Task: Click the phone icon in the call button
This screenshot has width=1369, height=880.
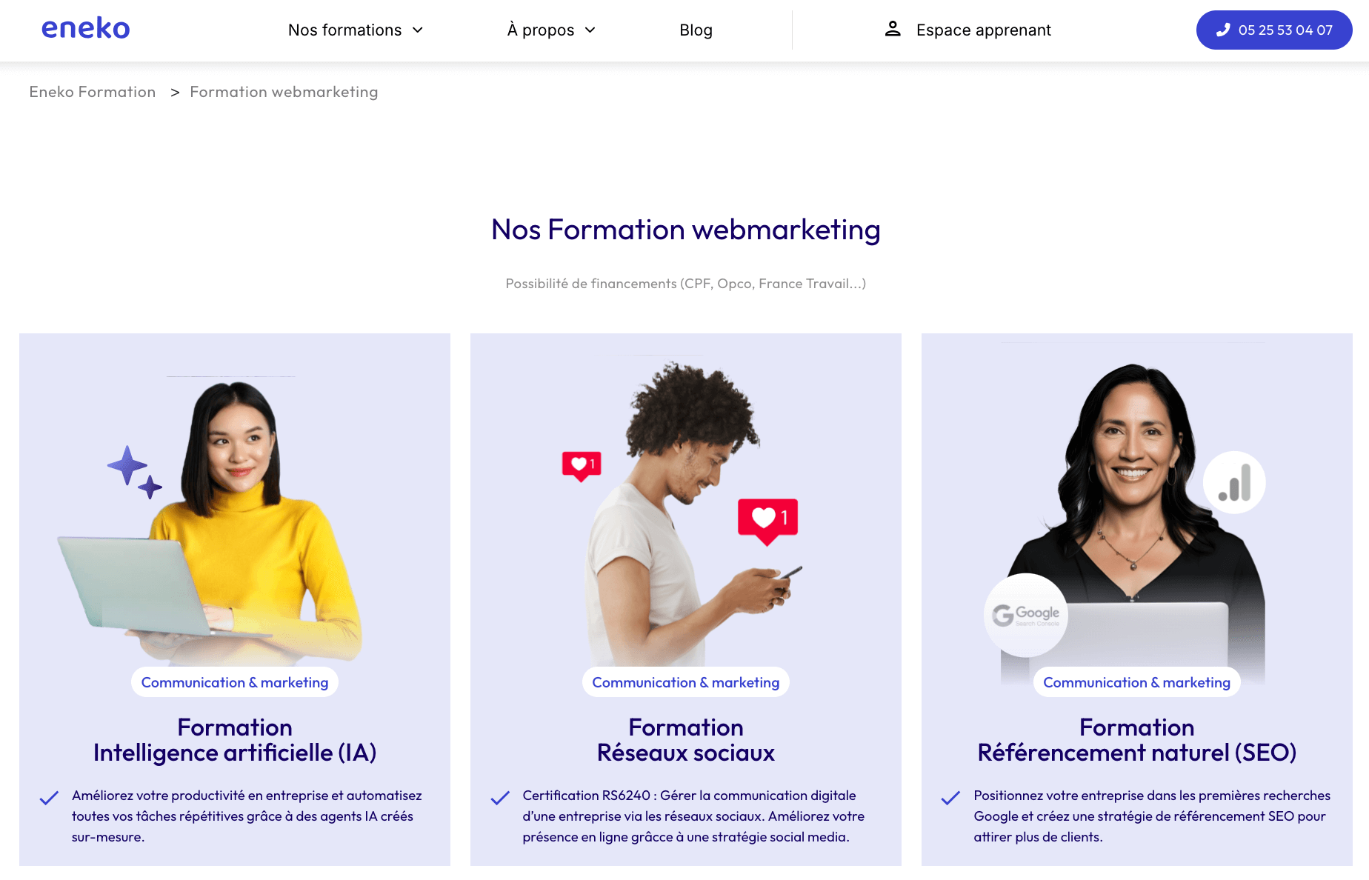Action: coord(1223,30)
